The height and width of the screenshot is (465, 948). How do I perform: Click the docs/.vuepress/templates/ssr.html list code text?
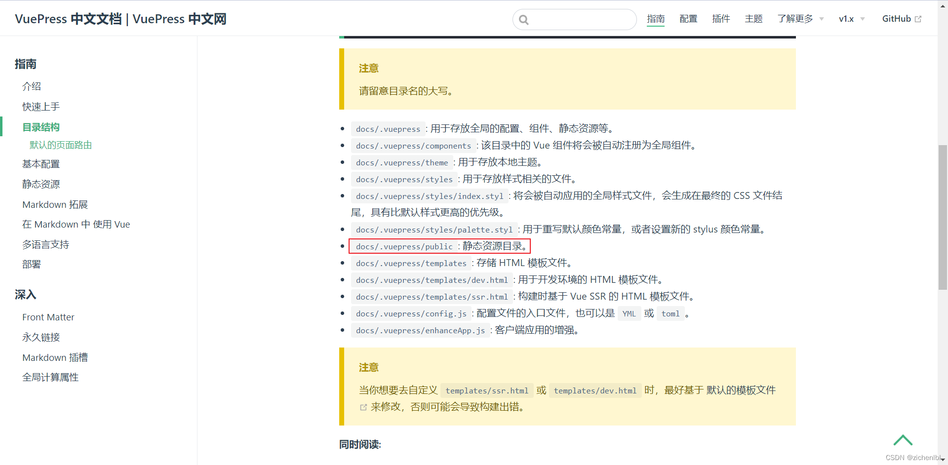pyautogui.click(x=432, y=297)
